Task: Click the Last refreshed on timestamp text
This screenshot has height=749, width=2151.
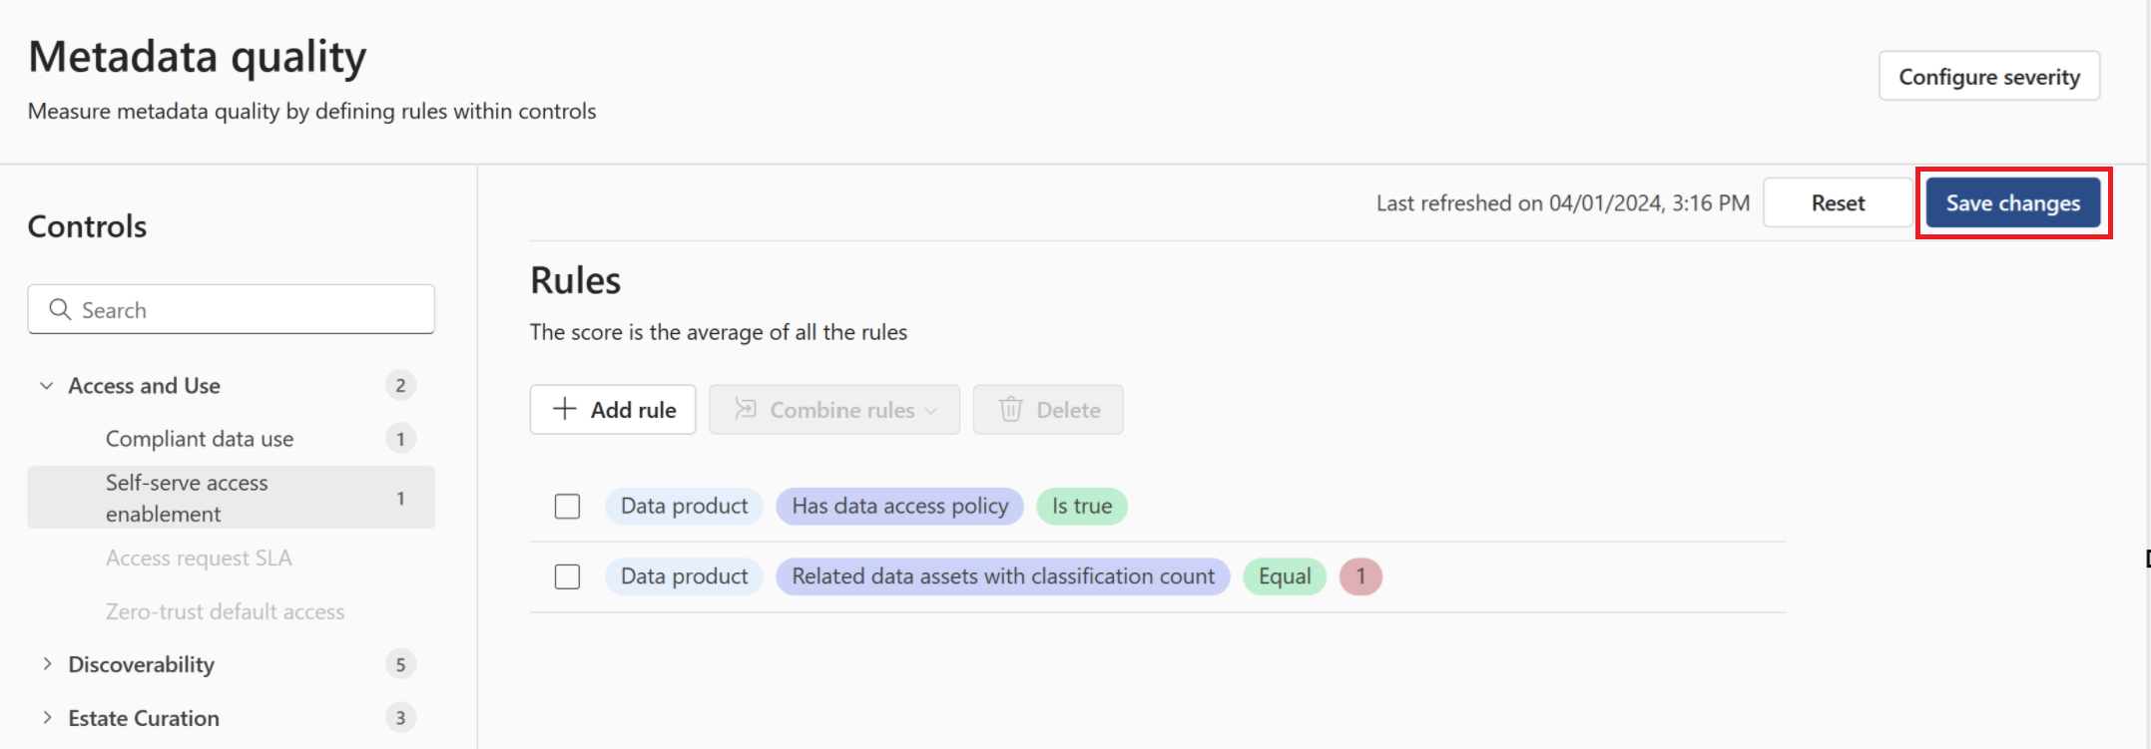Action: [x=1563, y=203]
